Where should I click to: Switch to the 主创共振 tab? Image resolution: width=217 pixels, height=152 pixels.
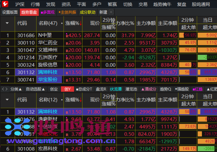tap(67, 12)
